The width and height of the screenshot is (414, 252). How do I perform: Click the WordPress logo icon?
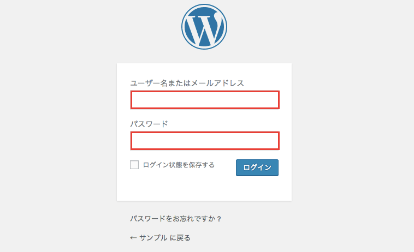(204, 27)
